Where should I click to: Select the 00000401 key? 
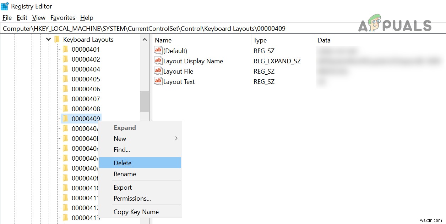[86, 50]
